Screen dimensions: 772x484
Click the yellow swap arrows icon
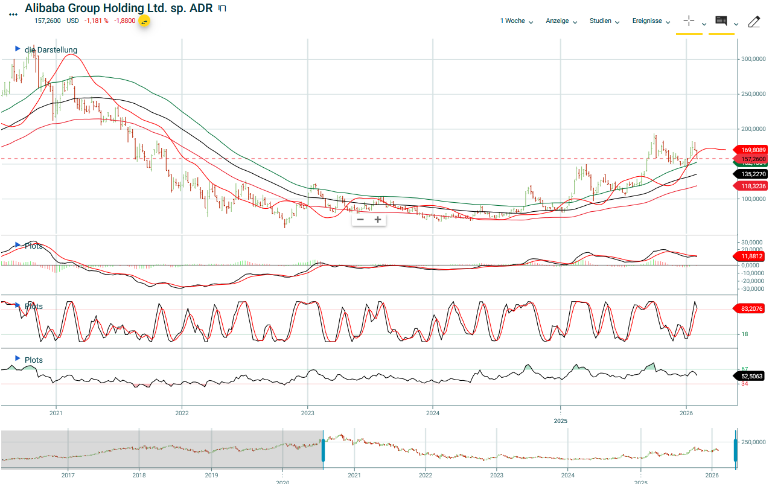coord(144,21)
